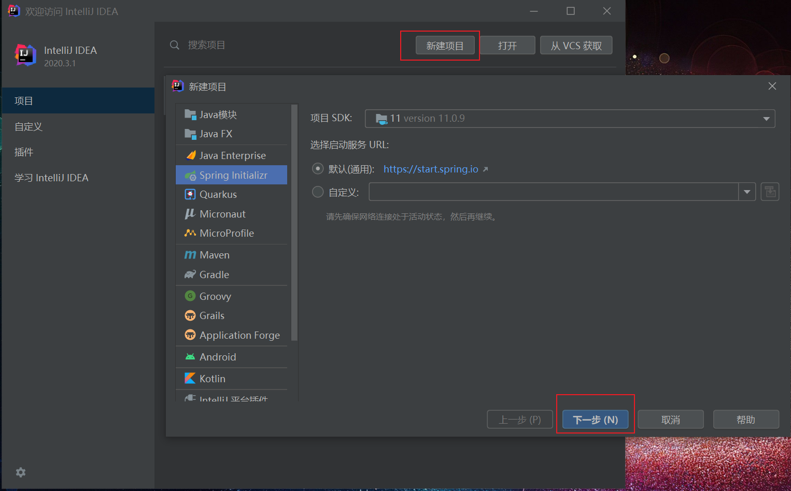This screenshot has width=791, height=491.
Task: Select Kotlin project type
Action: [x=232, y=379]
